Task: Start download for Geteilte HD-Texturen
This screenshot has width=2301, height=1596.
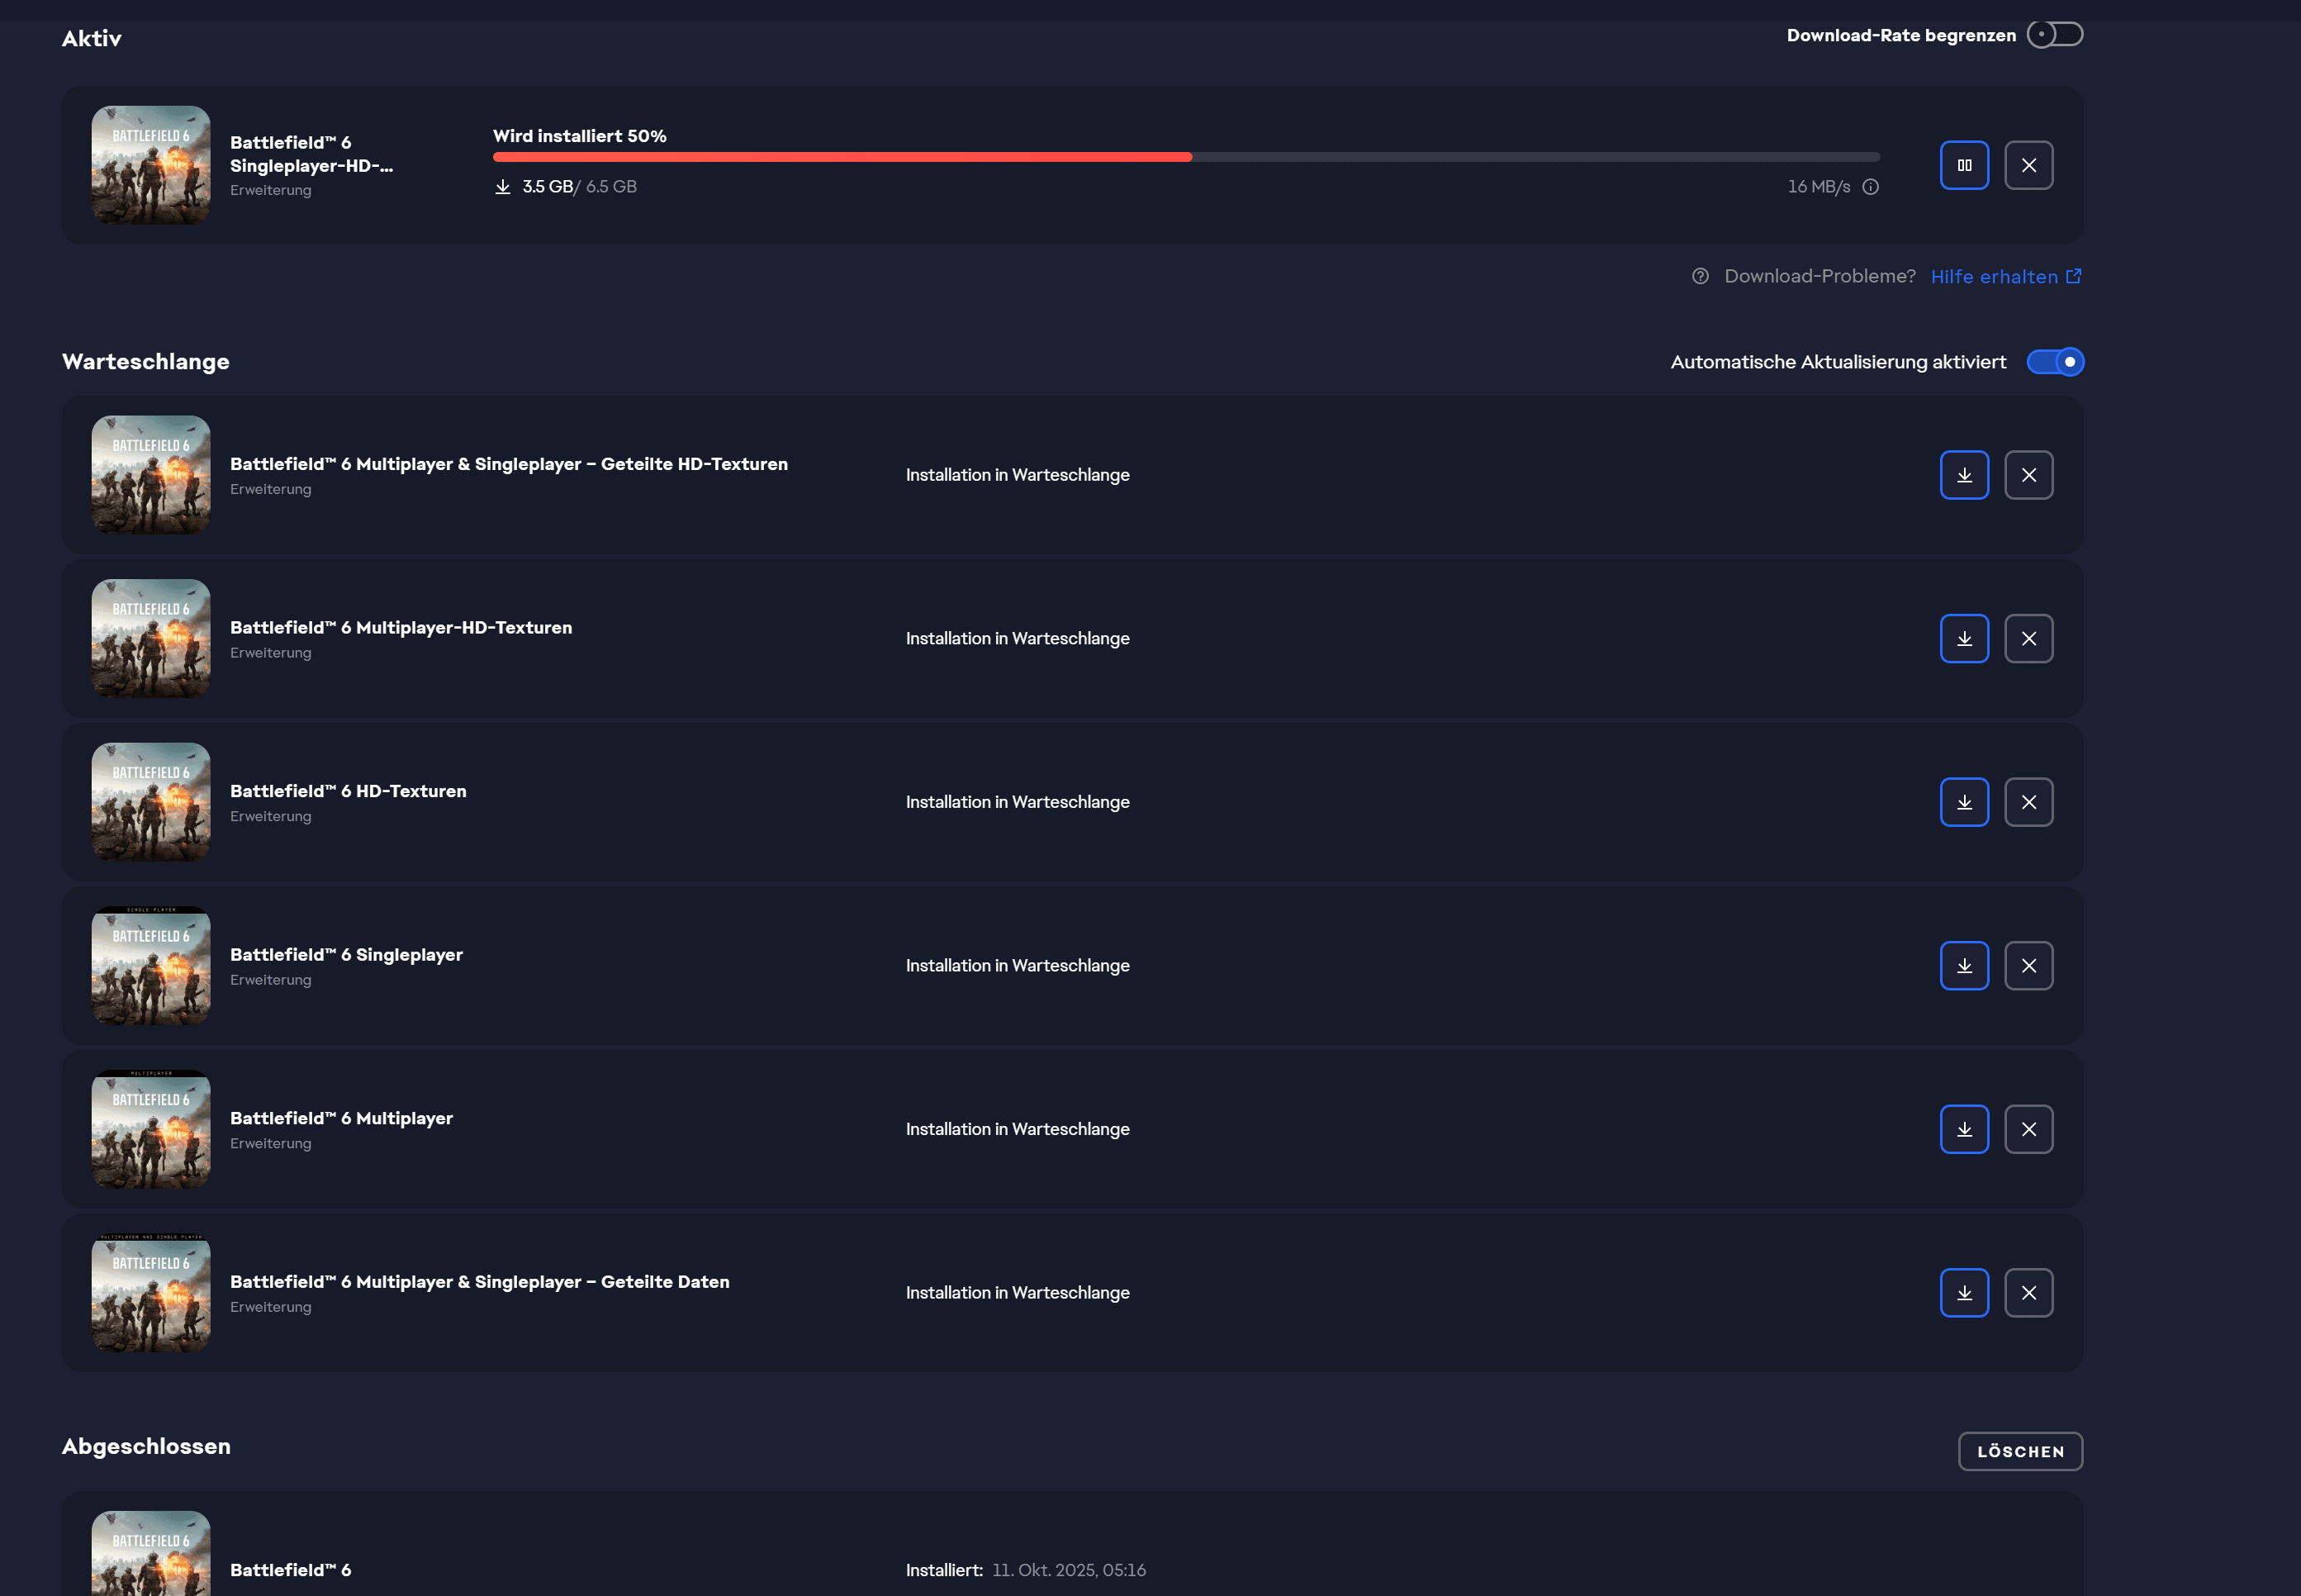Action: point(1964,475)
